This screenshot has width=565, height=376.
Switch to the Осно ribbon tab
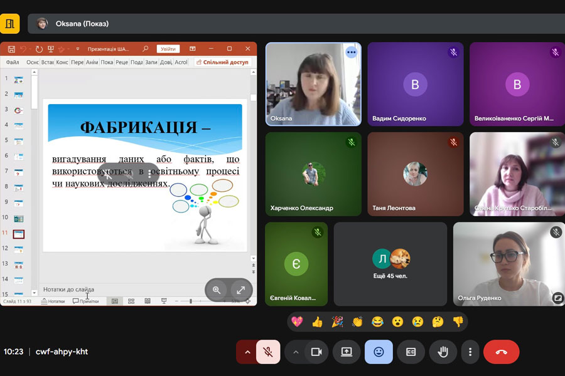(x=33, y=62)
